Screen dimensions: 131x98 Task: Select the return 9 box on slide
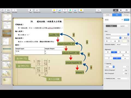point(80,72)
